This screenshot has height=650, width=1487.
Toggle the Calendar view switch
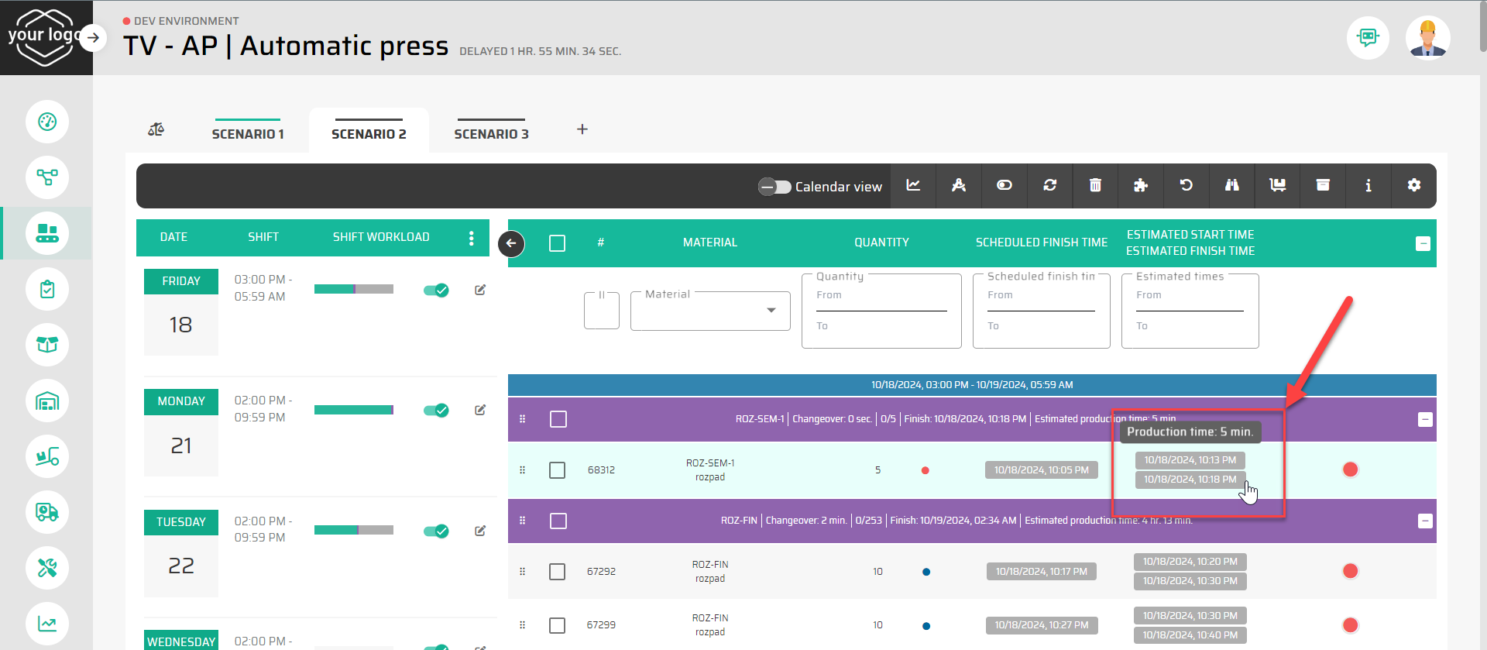[x=774, y=187]
